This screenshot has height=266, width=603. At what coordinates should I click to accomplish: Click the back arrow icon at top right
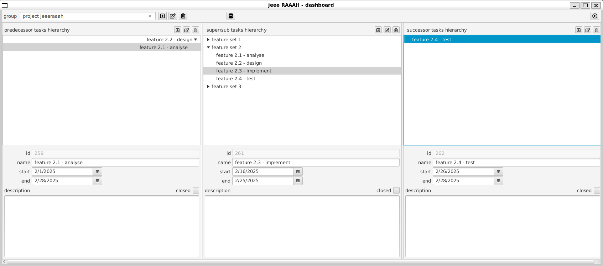coord(595,16)
